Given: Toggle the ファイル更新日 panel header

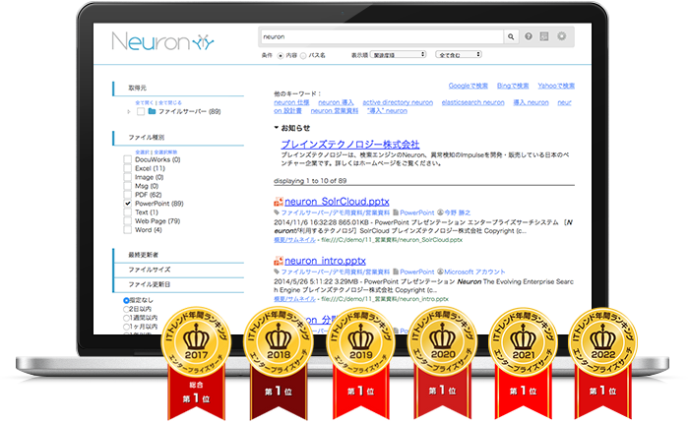Looking at the screenshot, I should (178, 285).
